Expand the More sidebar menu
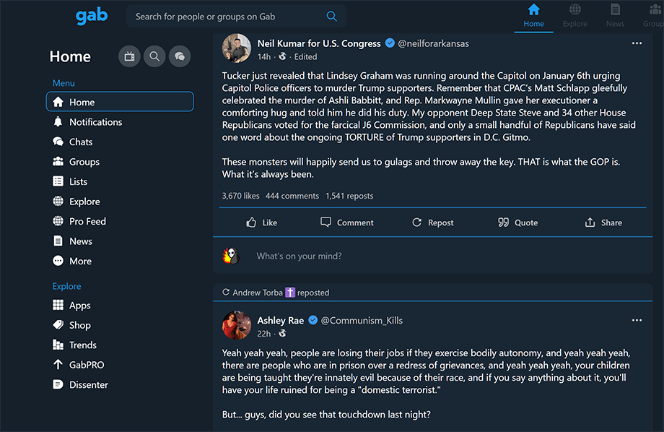Image resolution: width=664 pixels, height=432 pixels. click(80, 261)
